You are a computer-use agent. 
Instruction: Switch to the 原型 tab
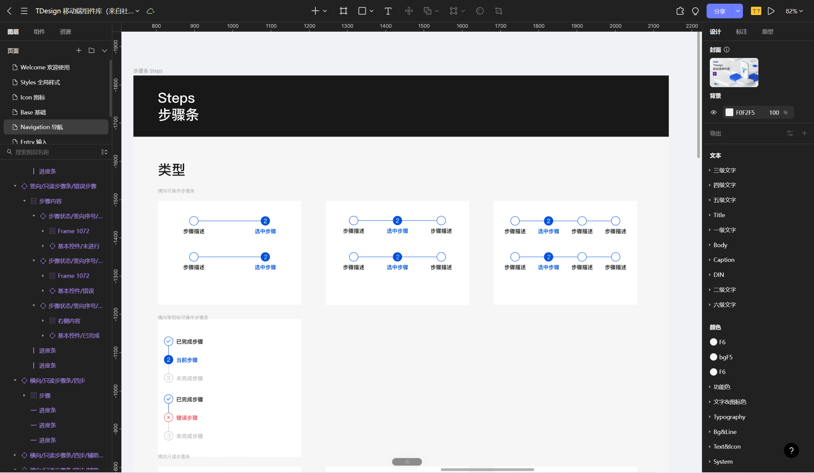[x=767, y=32]
